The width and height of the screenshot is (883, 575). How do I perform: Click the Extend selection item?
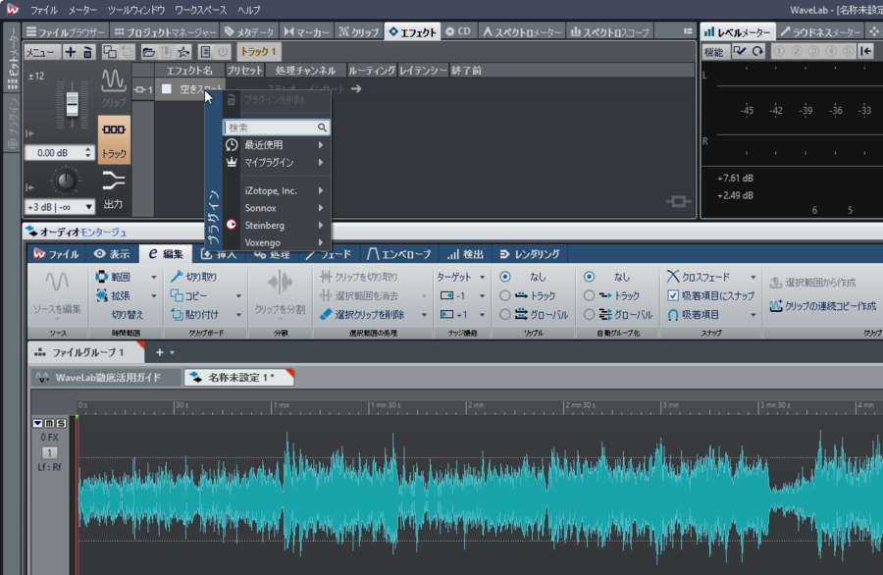[113, 295]
